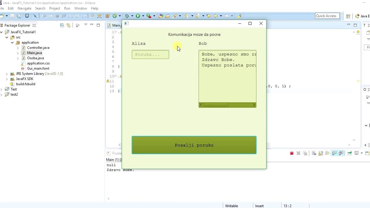The width and height of the screenshot is (370, 208).
Task: Terminate the running program in Console
Action: tap(292, 153)
